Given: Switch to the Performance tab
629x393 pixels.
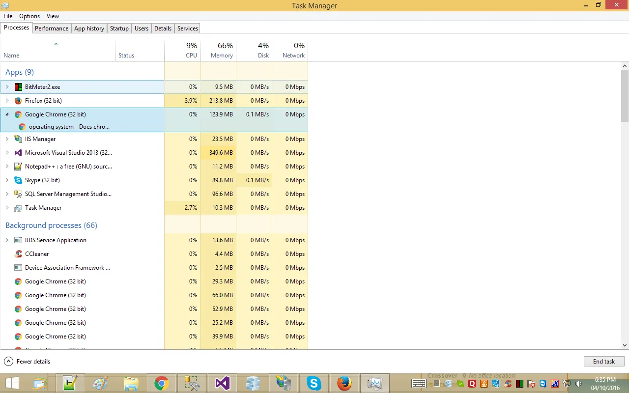Looking at the screenshot, I should [x=52, y=28].
